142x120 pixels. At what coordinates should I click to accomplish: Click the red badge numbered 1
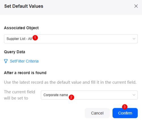click(35, 38)
